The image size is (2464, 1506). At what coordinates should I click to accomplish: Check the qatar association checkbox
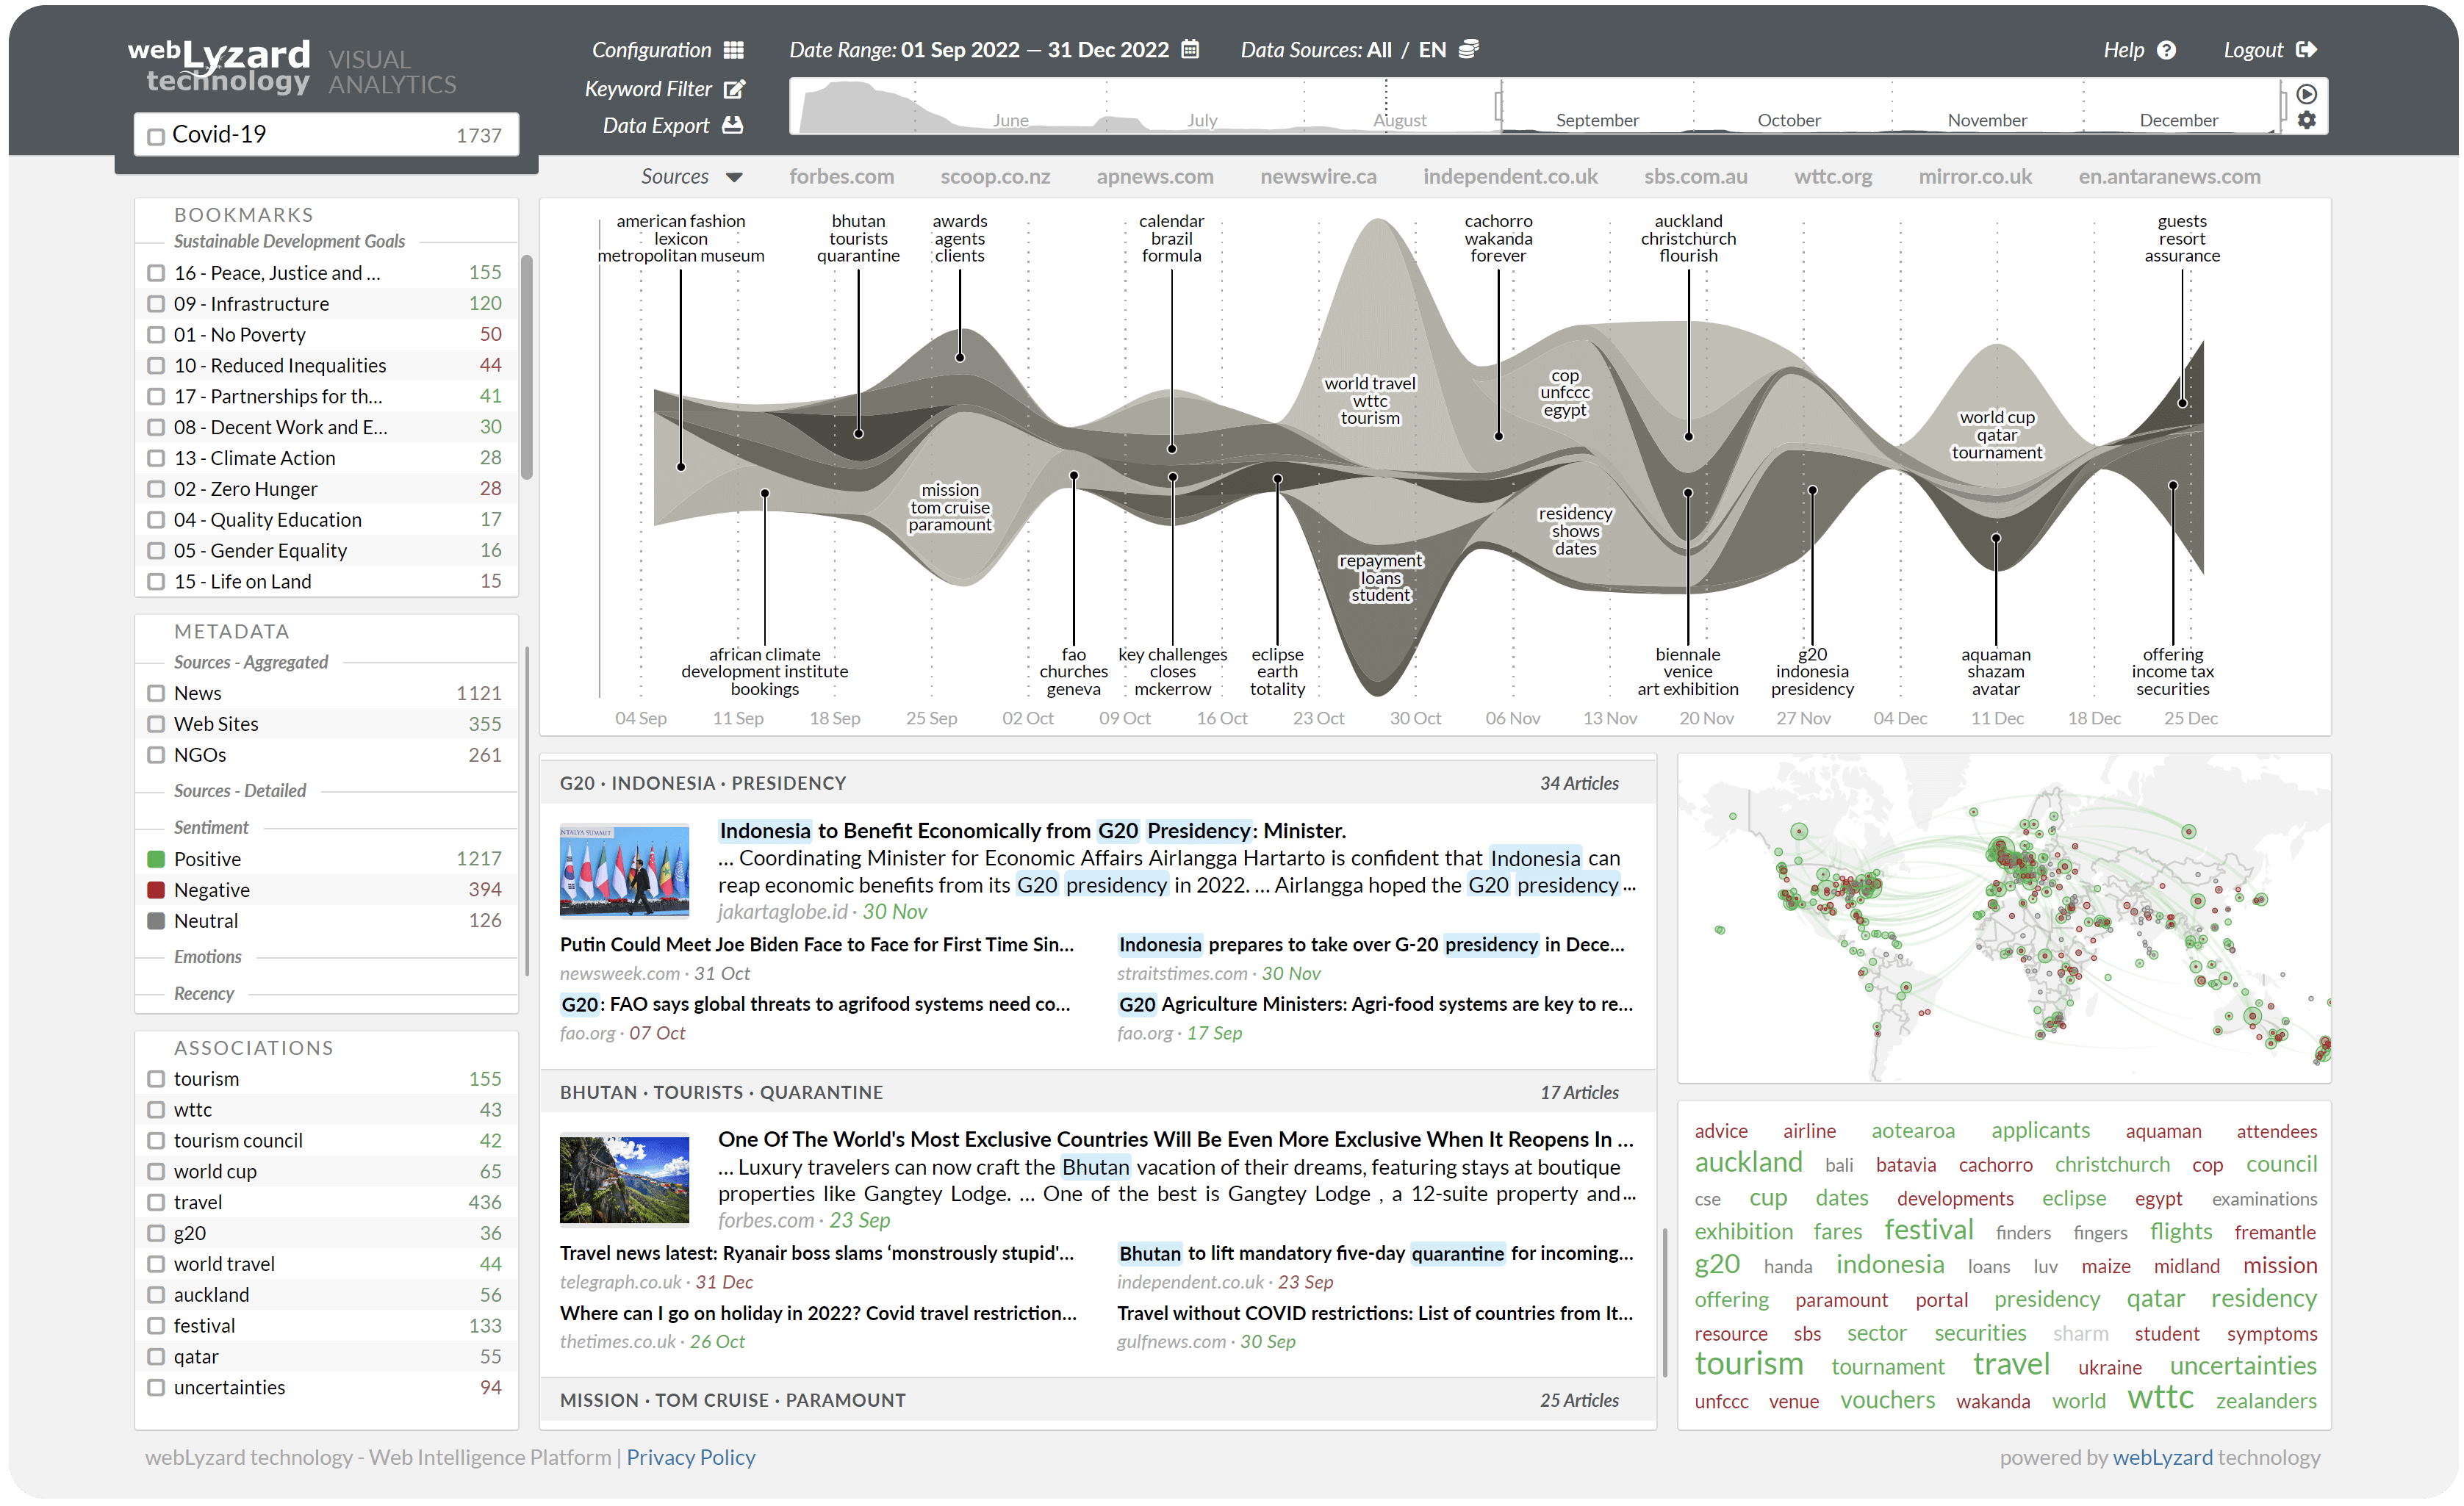click(156, 1356)
